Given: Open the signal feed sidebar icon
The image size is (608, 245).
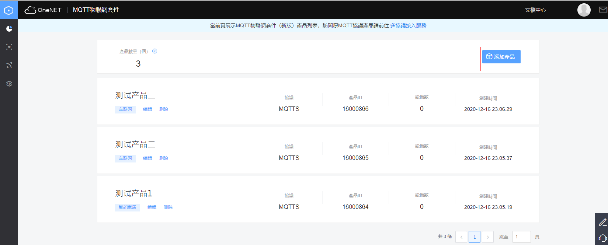Looking at the screenshot, I should [9, 65].
